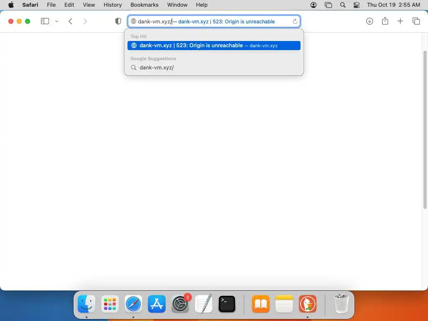This screenshot has width=428, height=321.
Task: Open Notes from the Dock
Action: (284, 304)
